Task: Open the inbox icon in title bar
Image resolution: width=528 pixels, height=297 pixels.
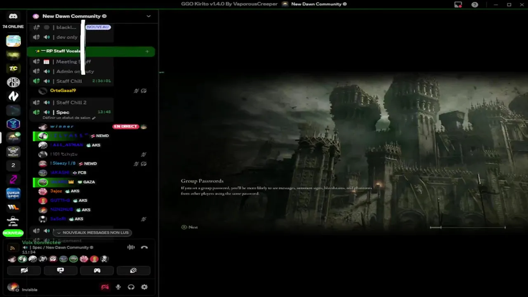Action: click(458, 5)
